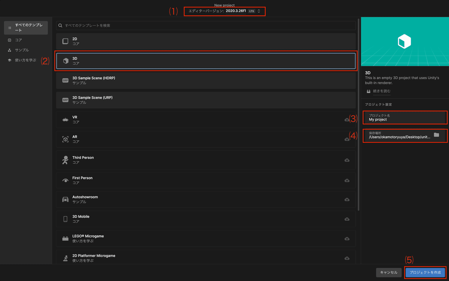Edit the プロジェクト名 field My project
The image size is (449, 281).
(404, 118)
